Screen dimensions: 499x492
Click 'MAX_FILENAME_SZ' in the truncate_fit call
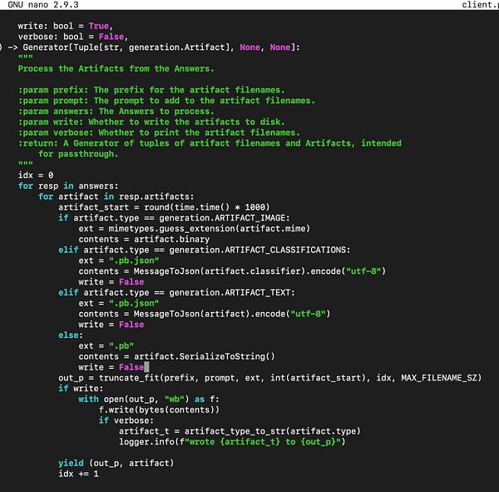click(x=439, y=378)
